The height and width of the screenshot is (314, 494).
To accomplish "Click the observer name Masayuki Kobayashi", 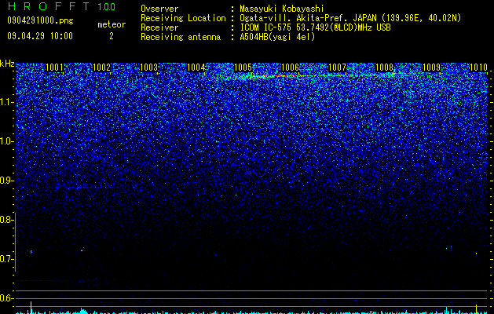I will coord(282,9).
